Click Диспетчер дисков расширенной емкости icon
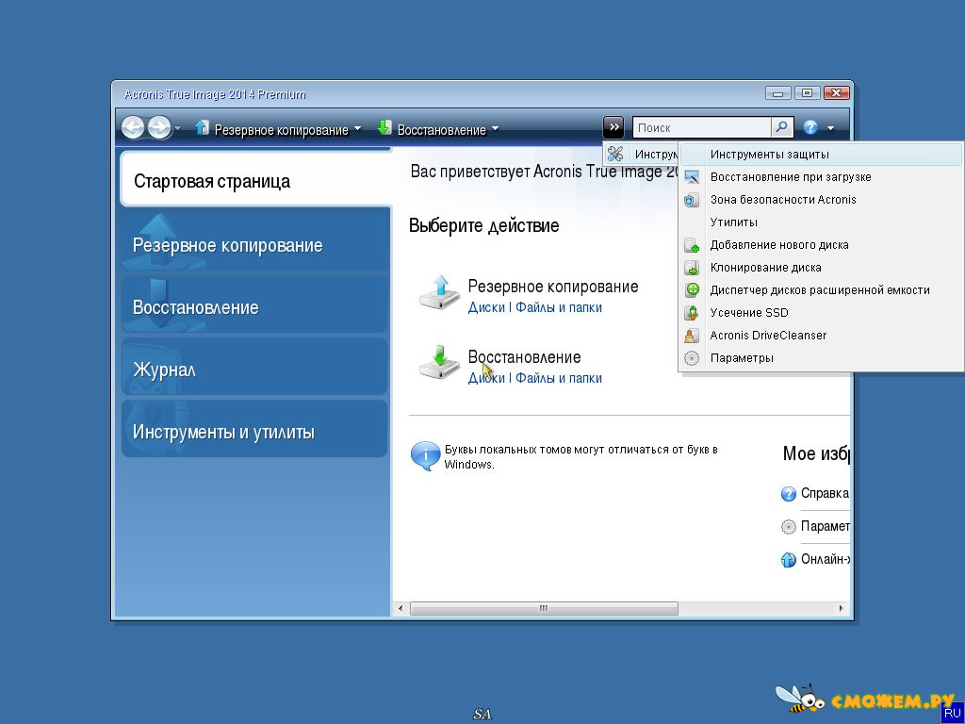This screenshot has height=724, width=965. click(692, 290)
